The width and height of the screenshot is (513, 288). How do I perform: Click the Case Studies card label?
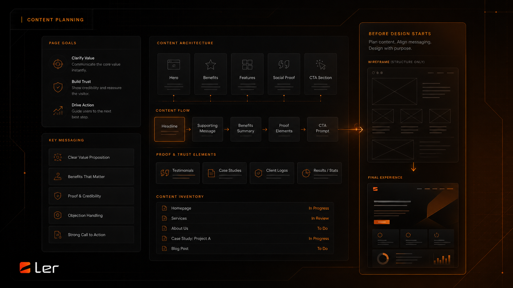click(x=230, y=170)
